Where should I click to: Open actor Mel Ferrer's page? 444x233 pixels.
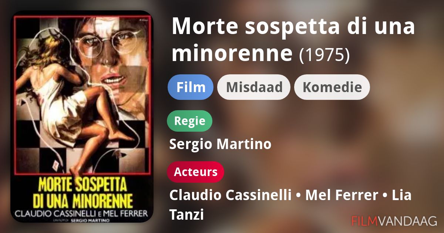[342, 195]
